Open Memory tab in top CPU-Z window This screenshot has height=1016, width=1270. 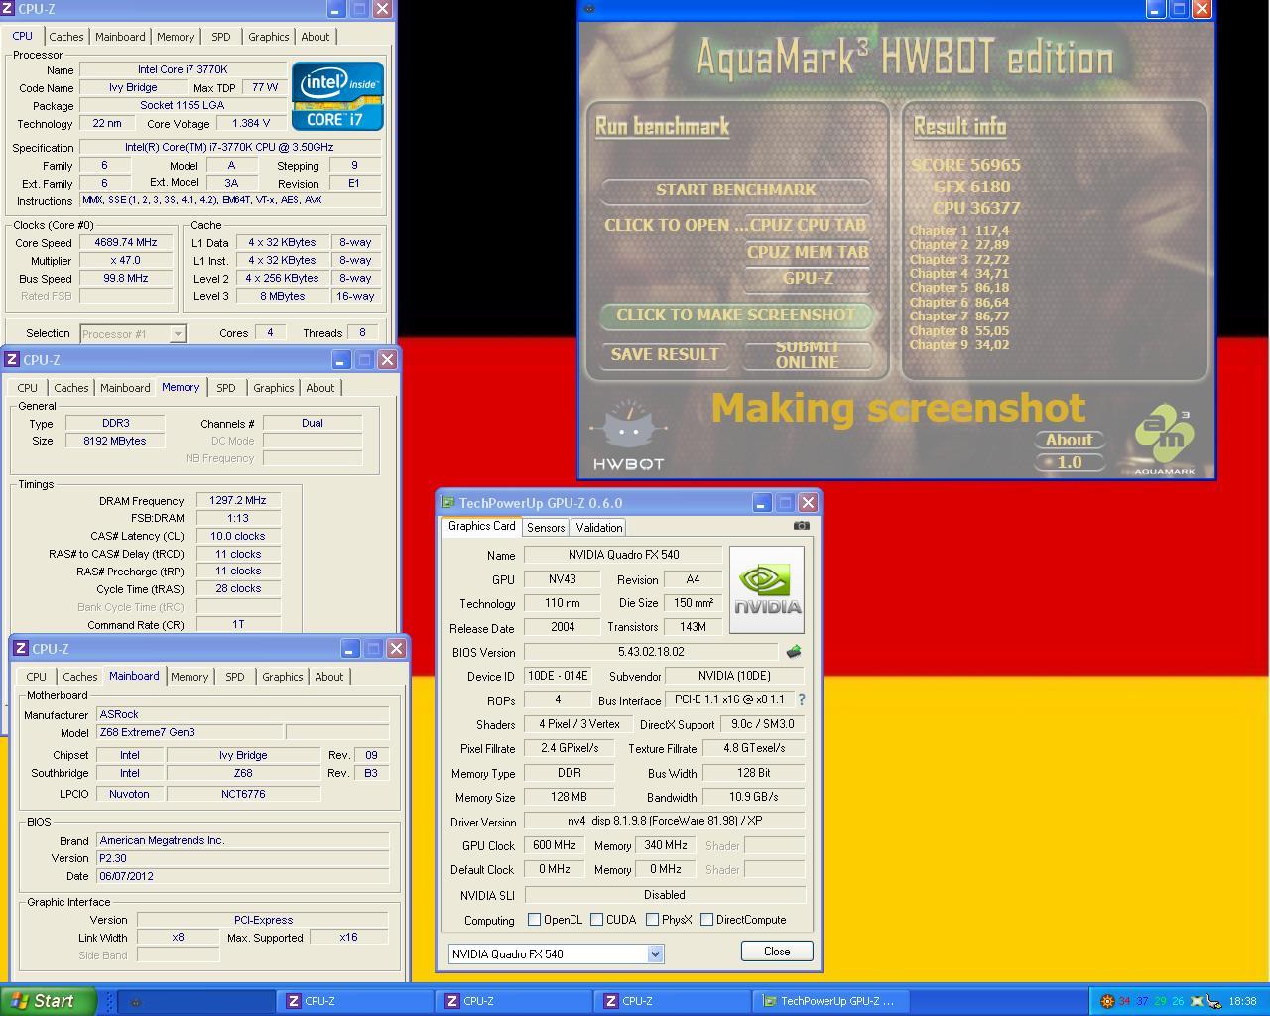coord(176,37)
